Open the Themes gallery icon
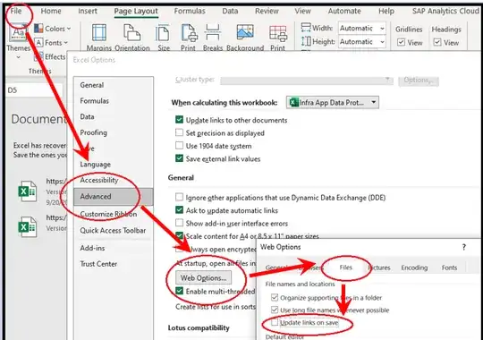 (18, 33)
